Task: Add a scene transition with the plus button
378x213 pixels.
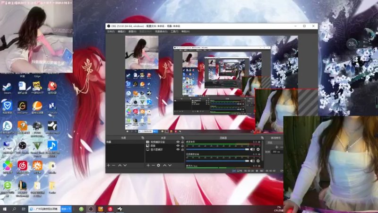Action: pos(276,147)
